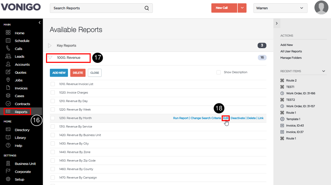This screenshot has height=185, width=331.
Task: Click the ADD NEW button
Action: pyautogui.click(x=59, y=73)
